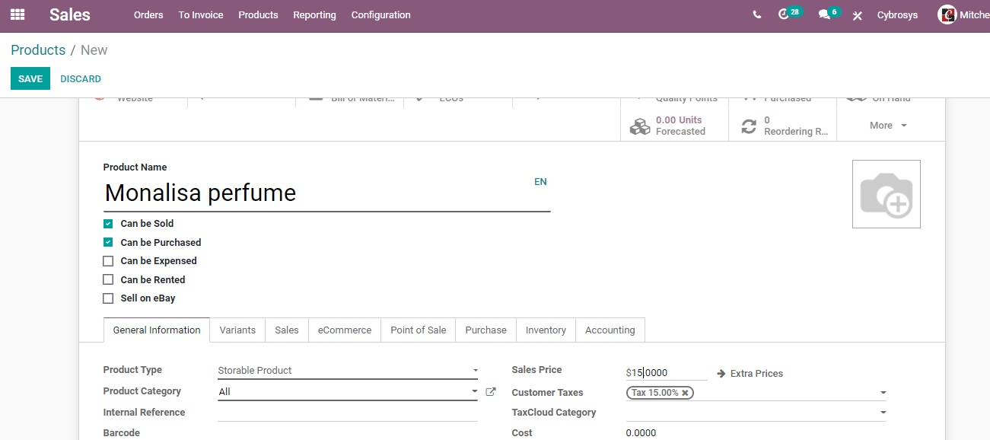Select the General Information tab
Viewport: 990px width, 440px height.
pyautogui.click(x=157, y=330)
